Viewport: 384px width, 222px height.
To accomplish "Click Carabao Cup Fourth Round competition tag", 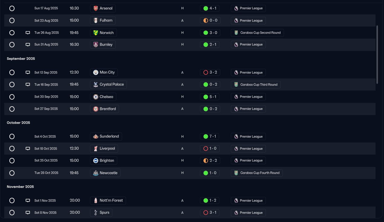I will (257, 173).
